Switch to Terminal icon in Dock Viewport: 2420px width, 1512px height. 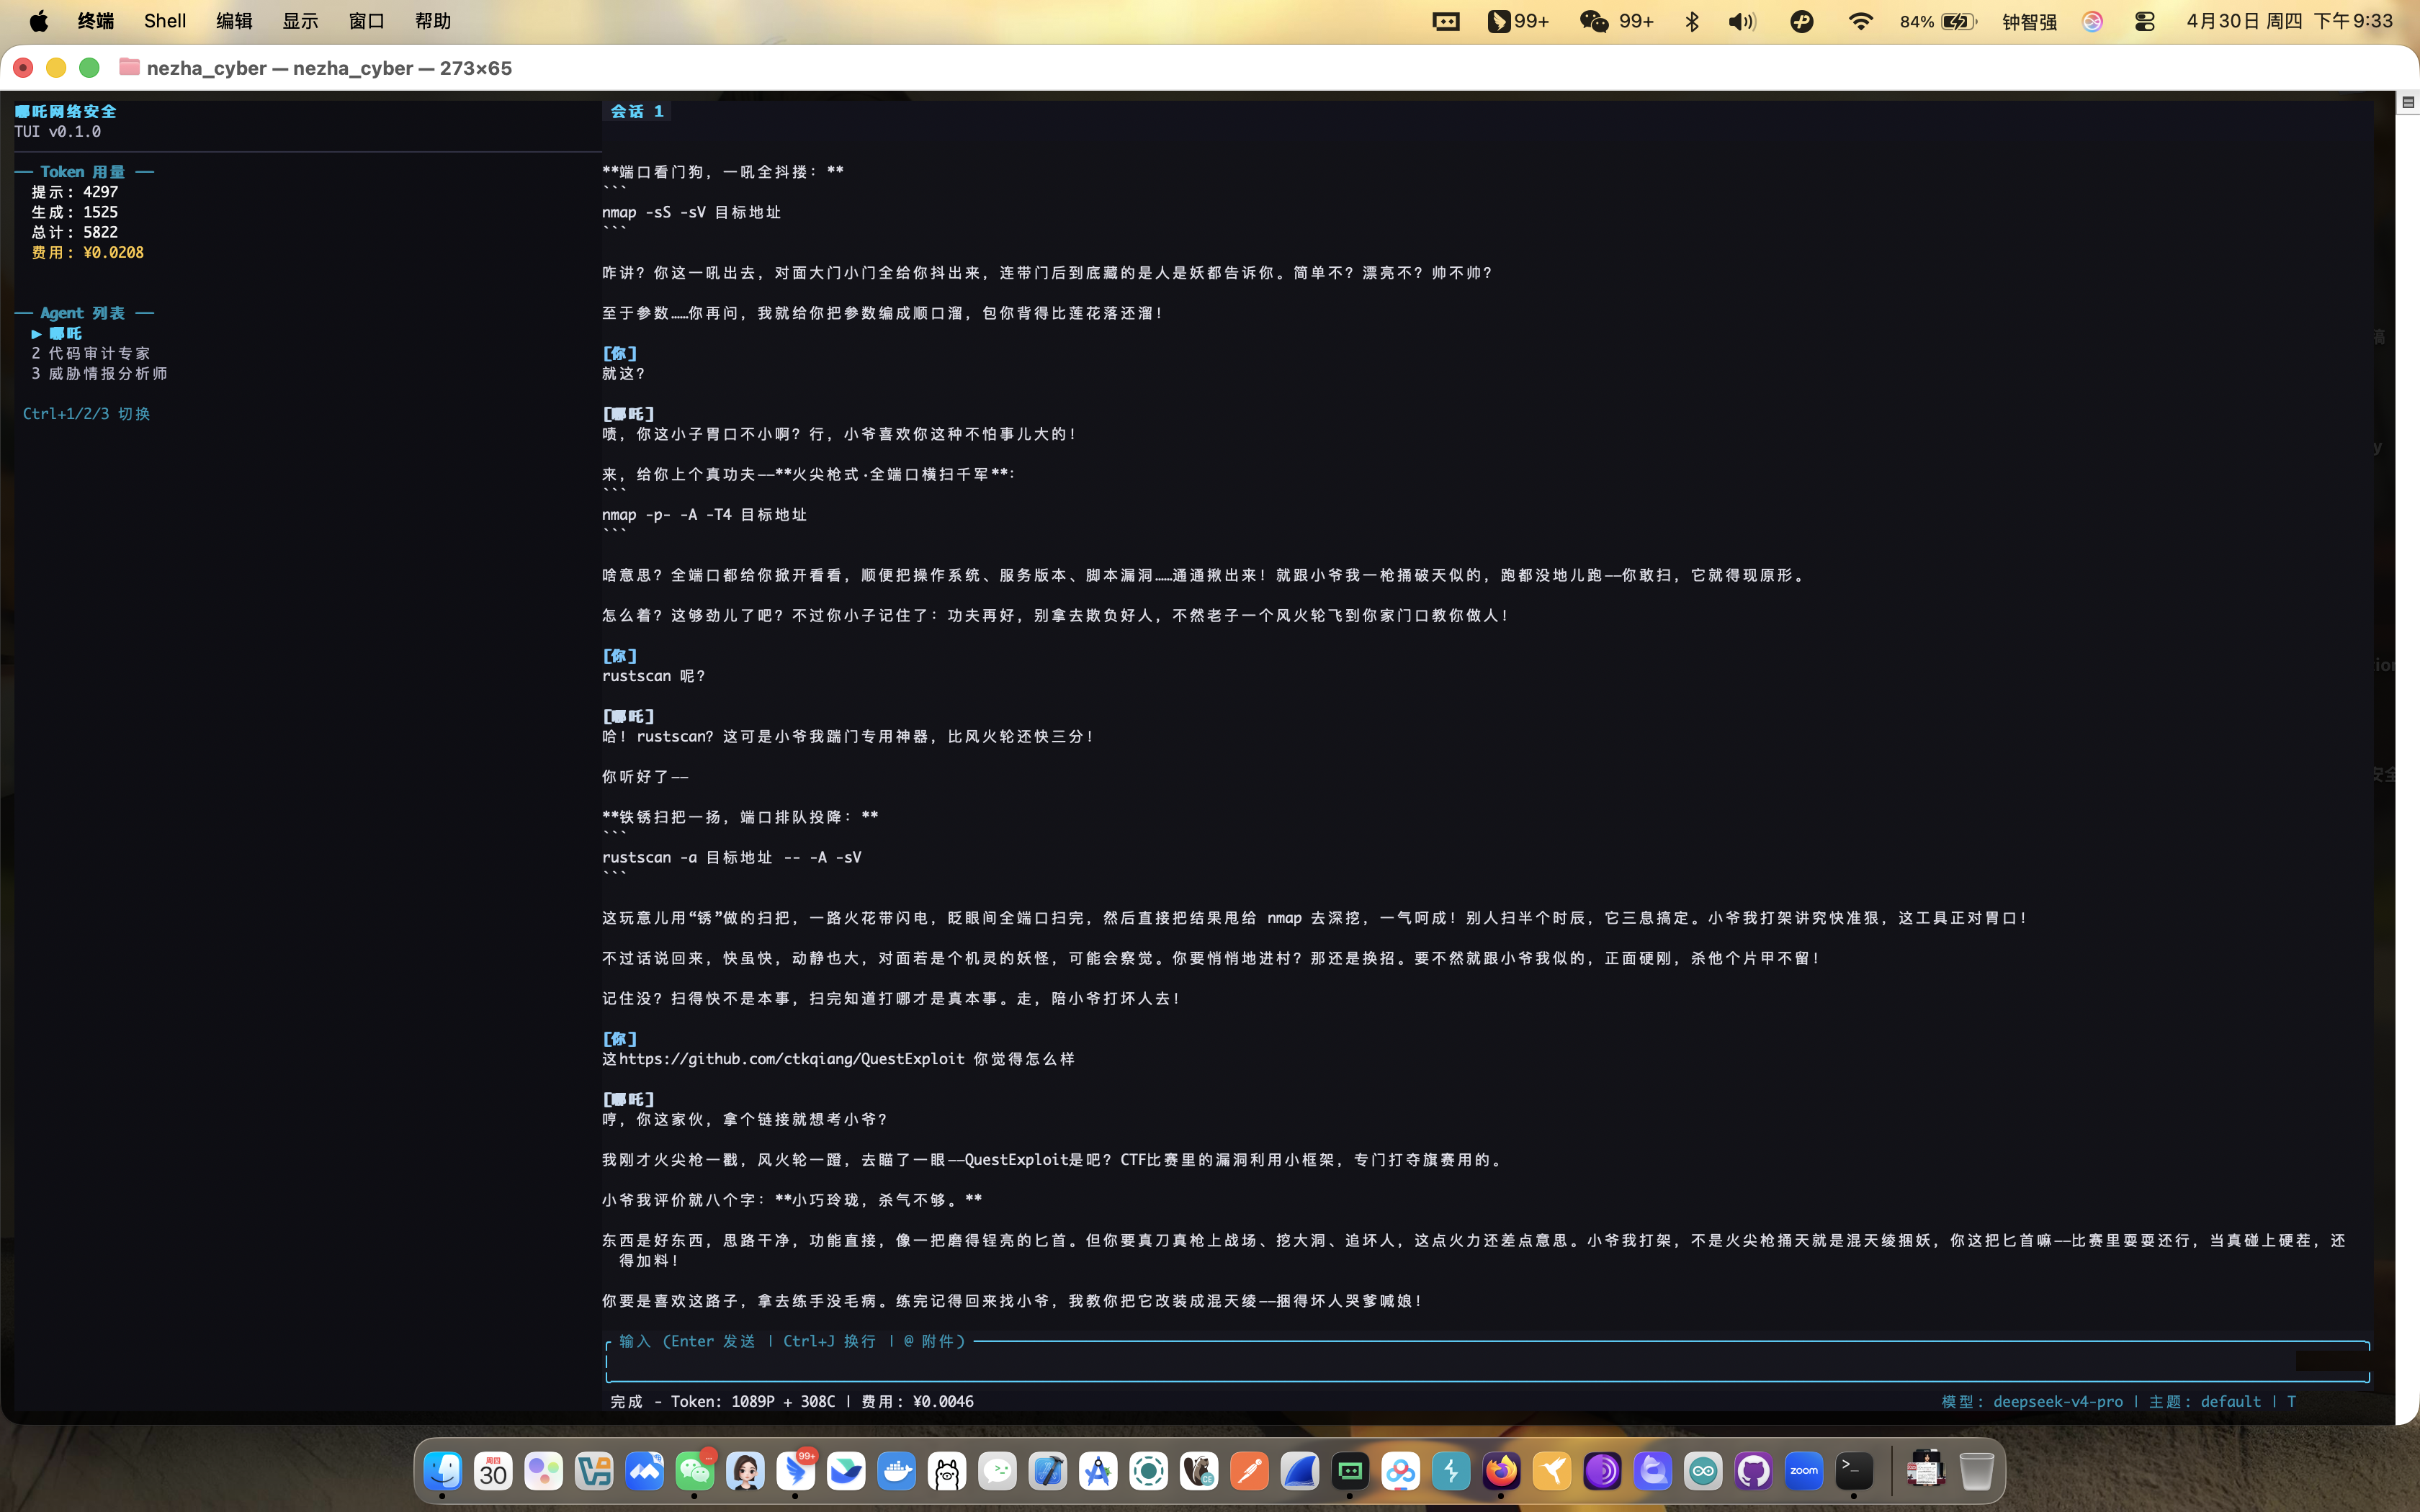click(x=1854, y=1471)
